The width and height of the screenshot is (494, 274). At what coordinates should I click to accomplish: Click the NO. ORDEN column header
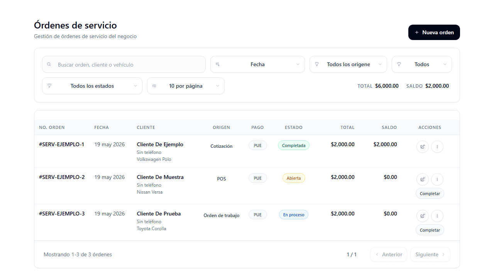point(52,127)
